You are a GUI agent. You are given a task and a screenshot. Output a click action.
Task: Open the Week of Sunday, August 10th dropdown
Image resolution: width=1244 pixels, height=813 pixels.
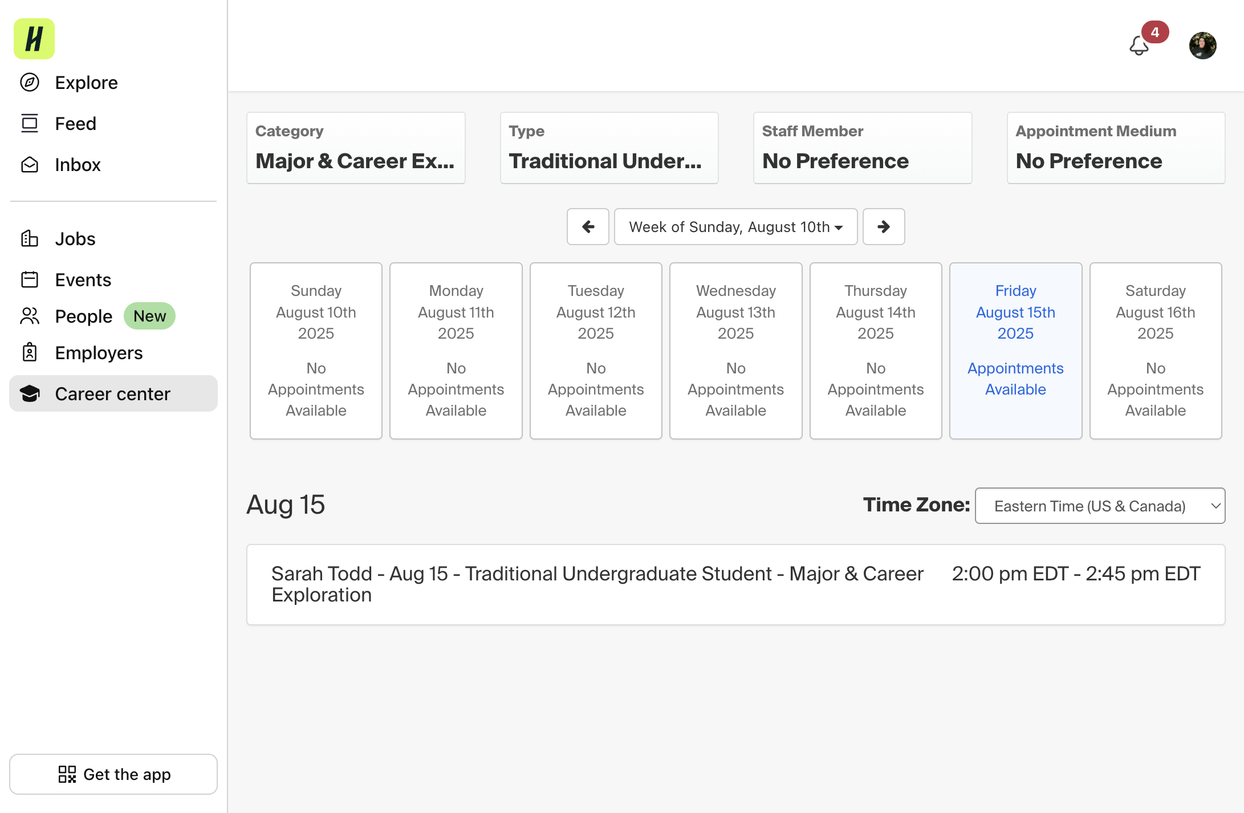point(735,227)
